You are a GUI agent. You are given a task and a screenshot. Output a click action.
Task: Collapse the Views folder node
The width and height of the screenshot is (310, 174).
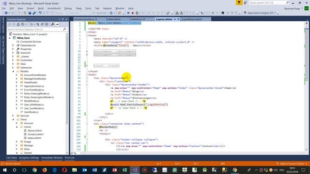click(x=13, y=119)
